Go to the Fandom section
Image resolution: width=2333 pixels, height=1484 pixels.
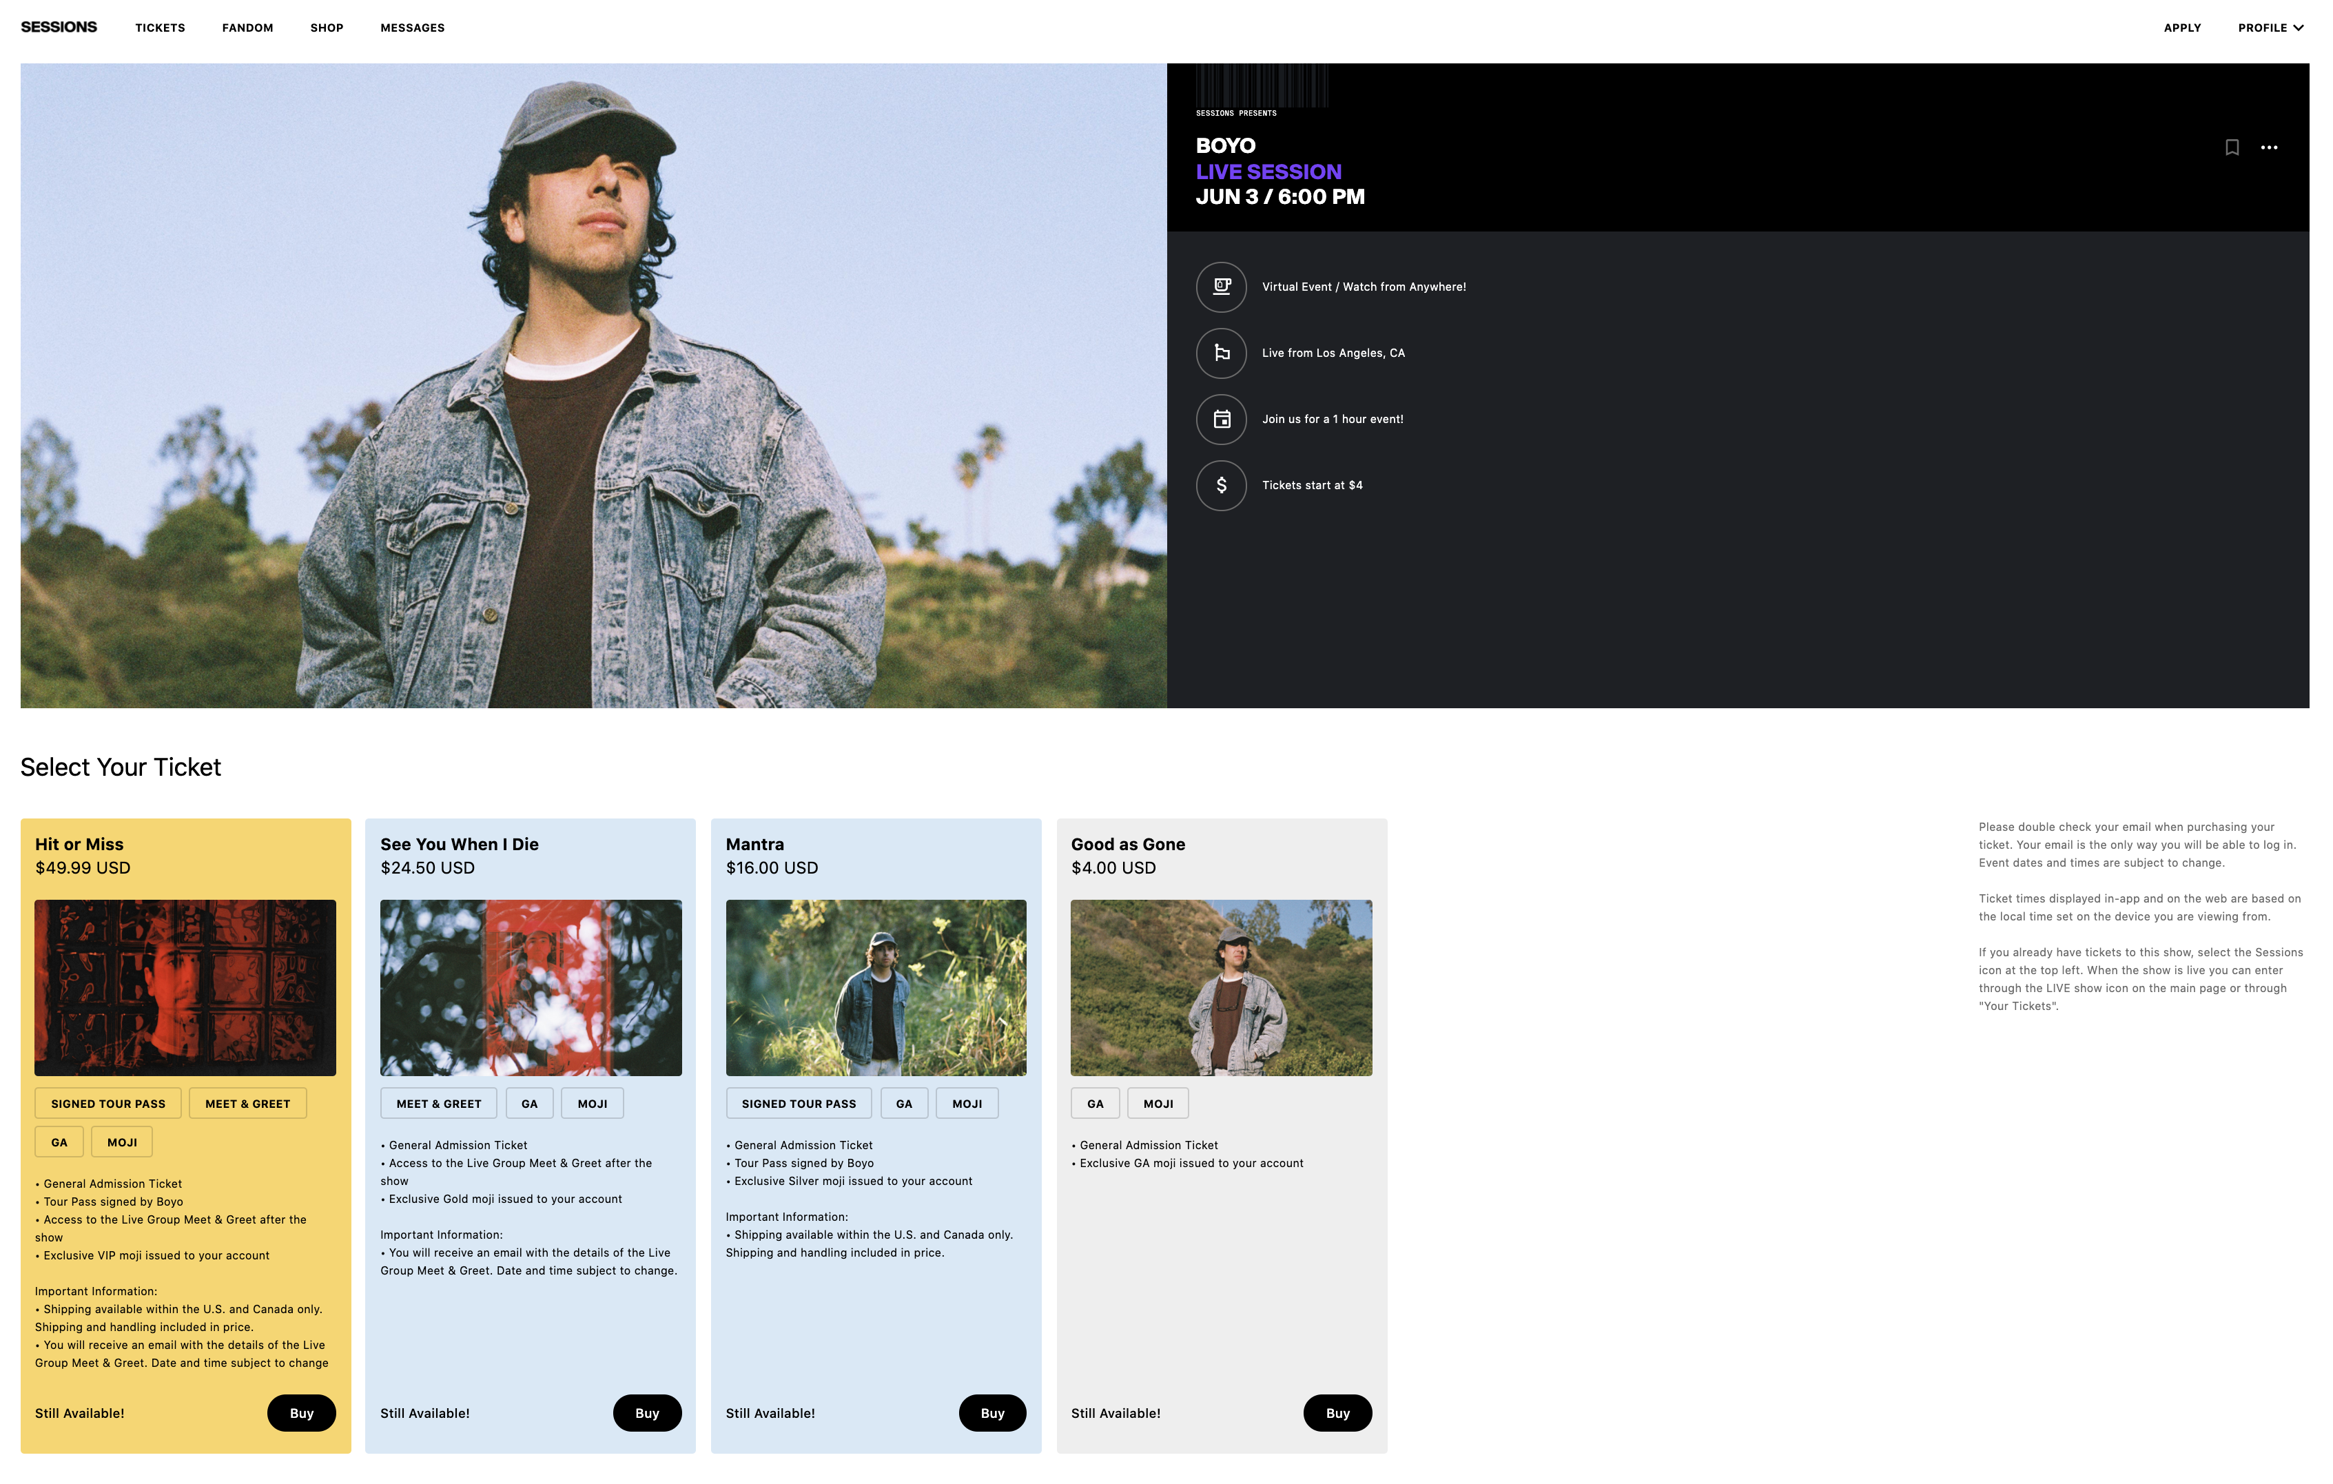(x=247, y=28)
